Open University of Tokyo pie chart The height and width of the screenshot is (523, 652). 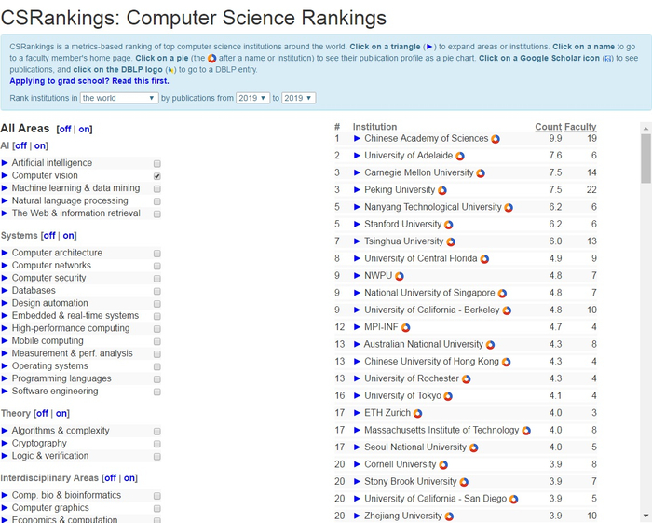click(x=448, y=396)
